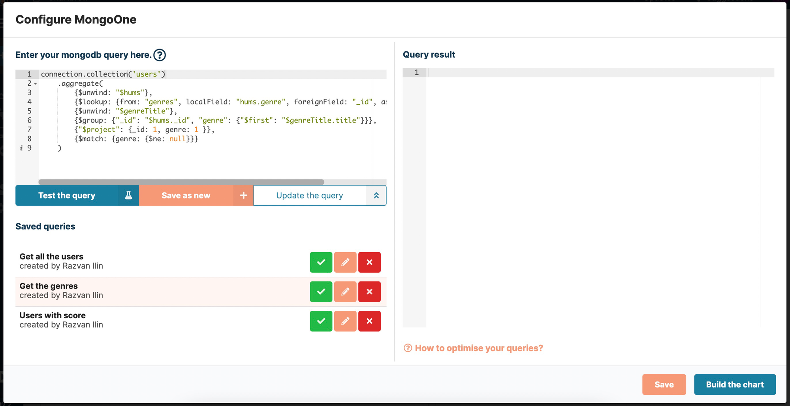The width and height of the screenshot is (790, 406).
Task: Collapse the code fold arrow on line 2
Action: (35, 84)
